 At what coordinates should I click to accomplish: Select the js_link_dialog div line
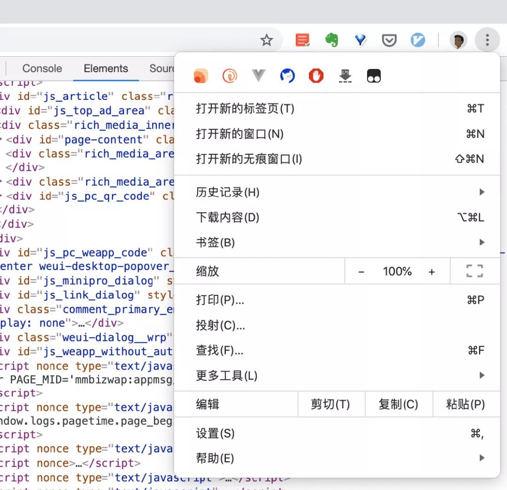[x=87, y=295]
